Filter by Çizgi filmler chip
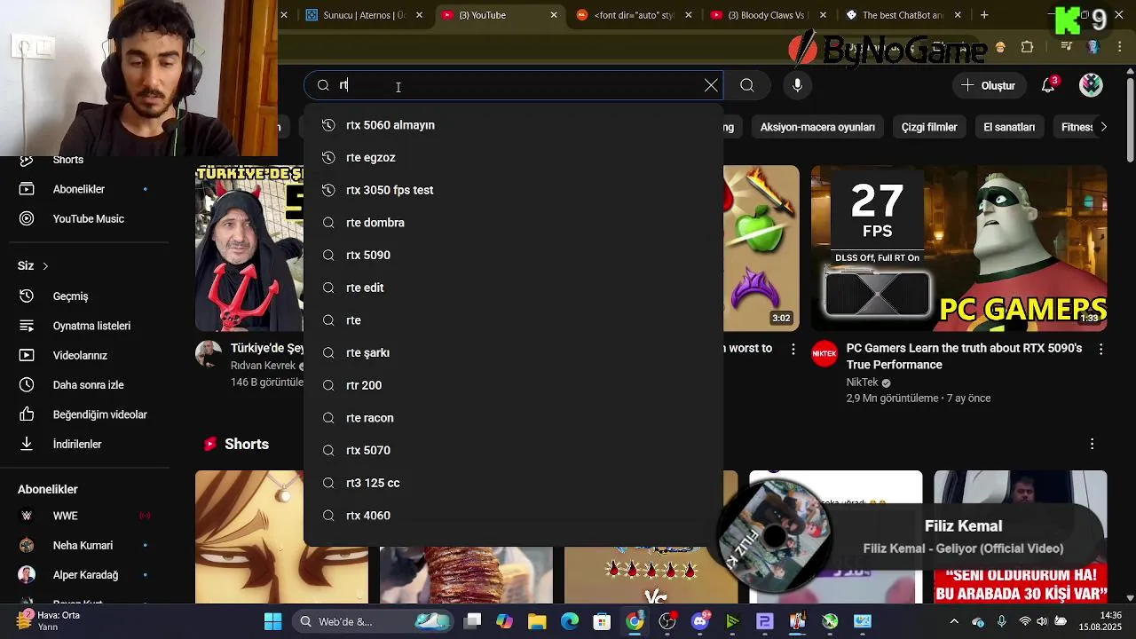The image size is (1136, 639). [x=929, y=127]
